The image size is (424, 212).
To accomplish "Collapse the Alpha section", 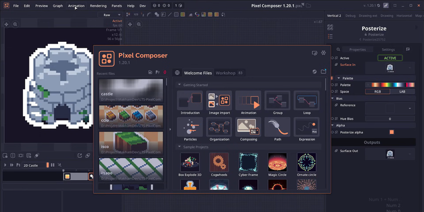I will click(333, 126).
